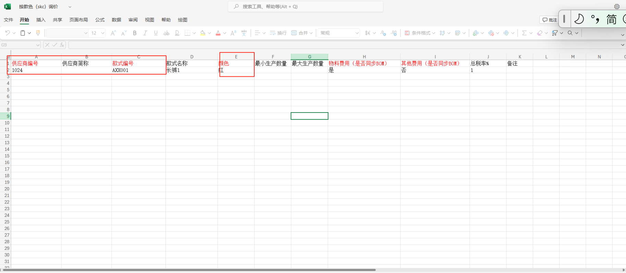Click the increase decimal places icon
626x273 pixels.
(383, 33)
